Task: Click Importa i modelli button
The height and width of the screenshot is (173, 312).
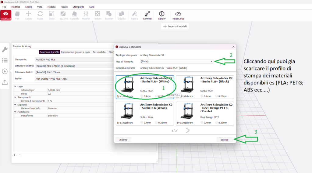Action: (175, 26)
